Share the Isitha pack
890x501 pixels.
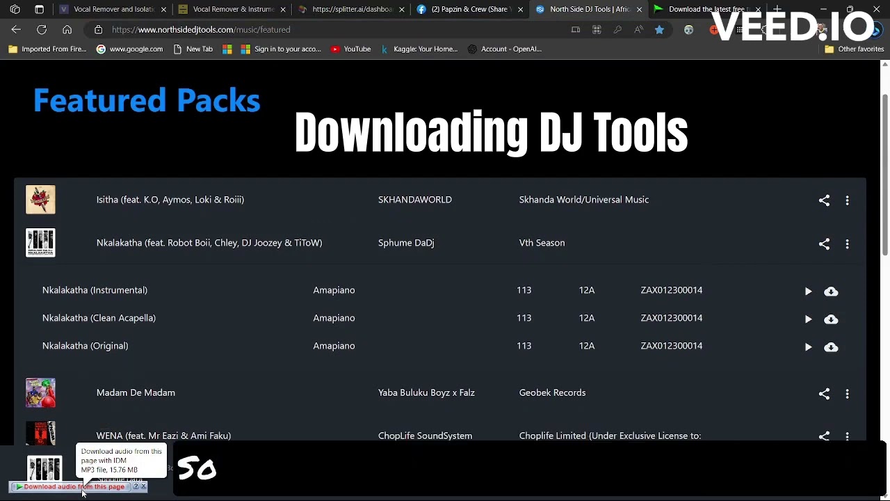tap(824, 200)
